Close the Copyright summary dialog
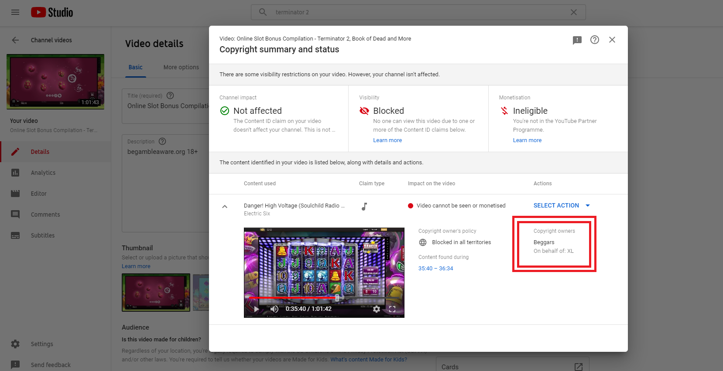 click(x=612, y=40)
